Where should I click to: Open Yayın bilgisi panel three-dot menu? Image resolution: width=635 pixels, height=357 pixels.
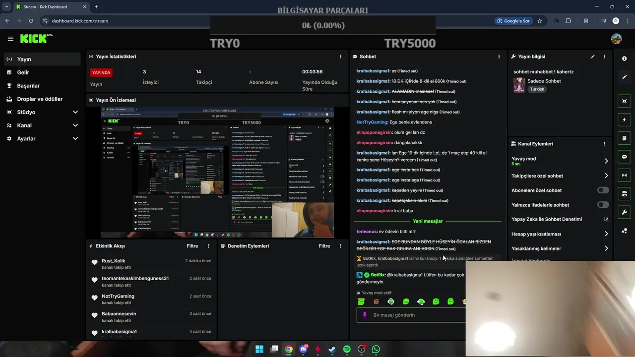(604, 57)
